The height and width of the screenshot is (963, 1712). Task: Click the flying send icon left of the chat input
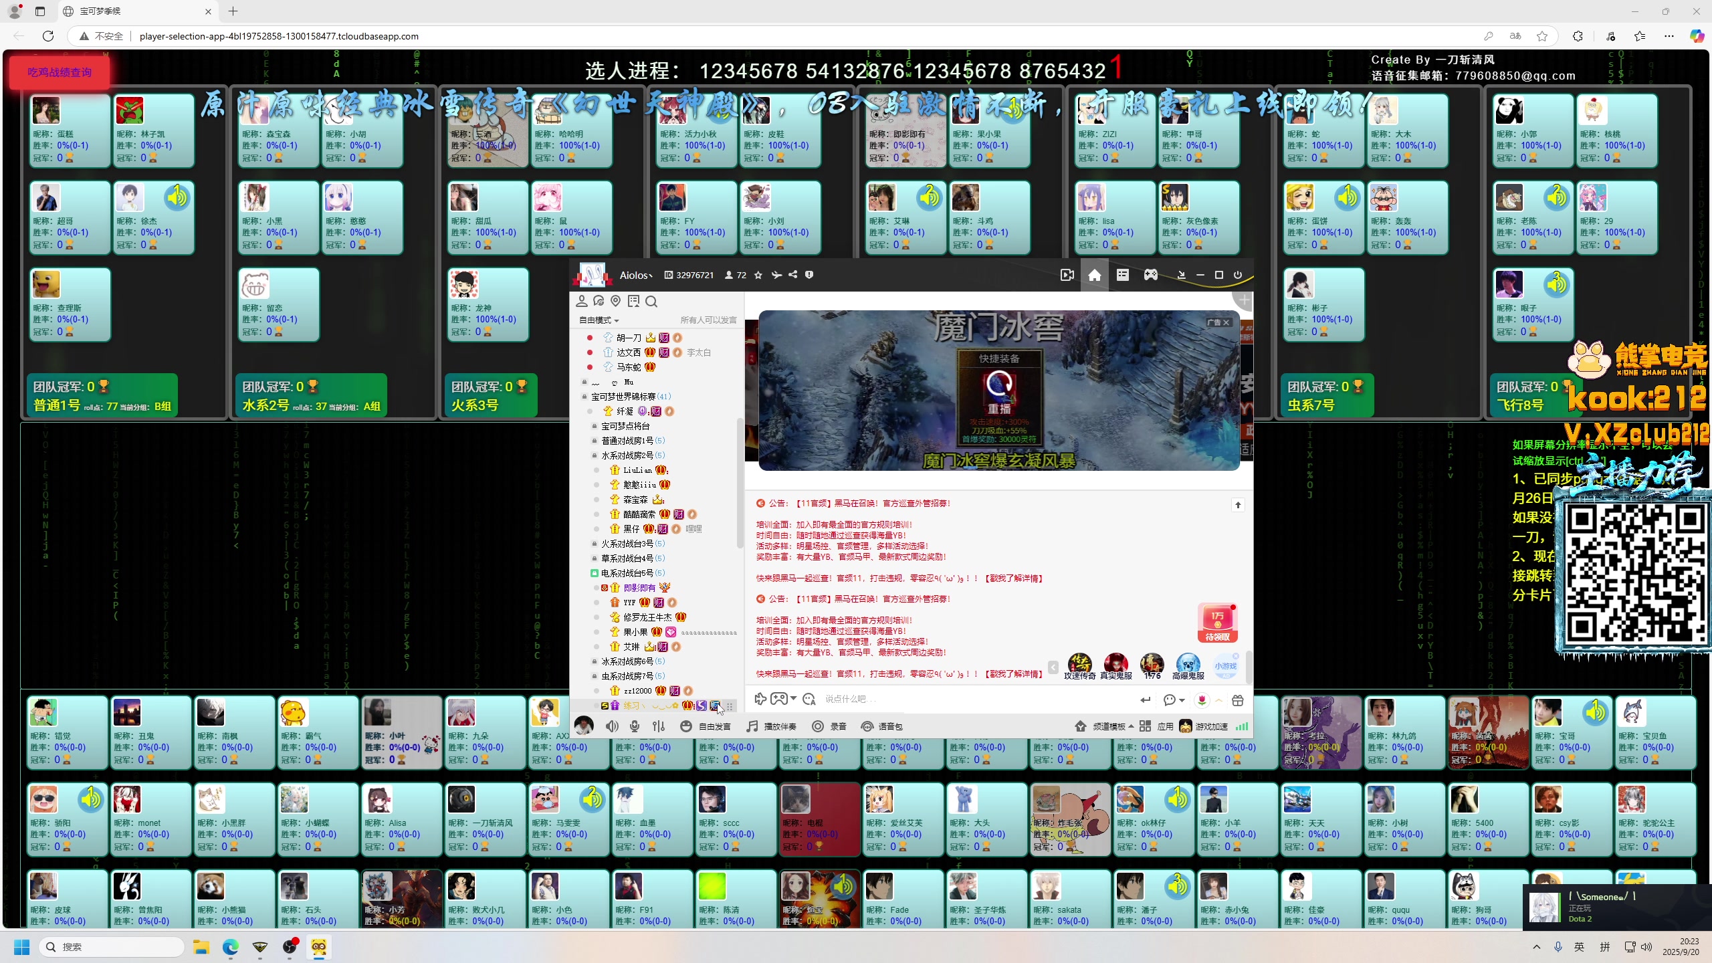tap(760, 700)
